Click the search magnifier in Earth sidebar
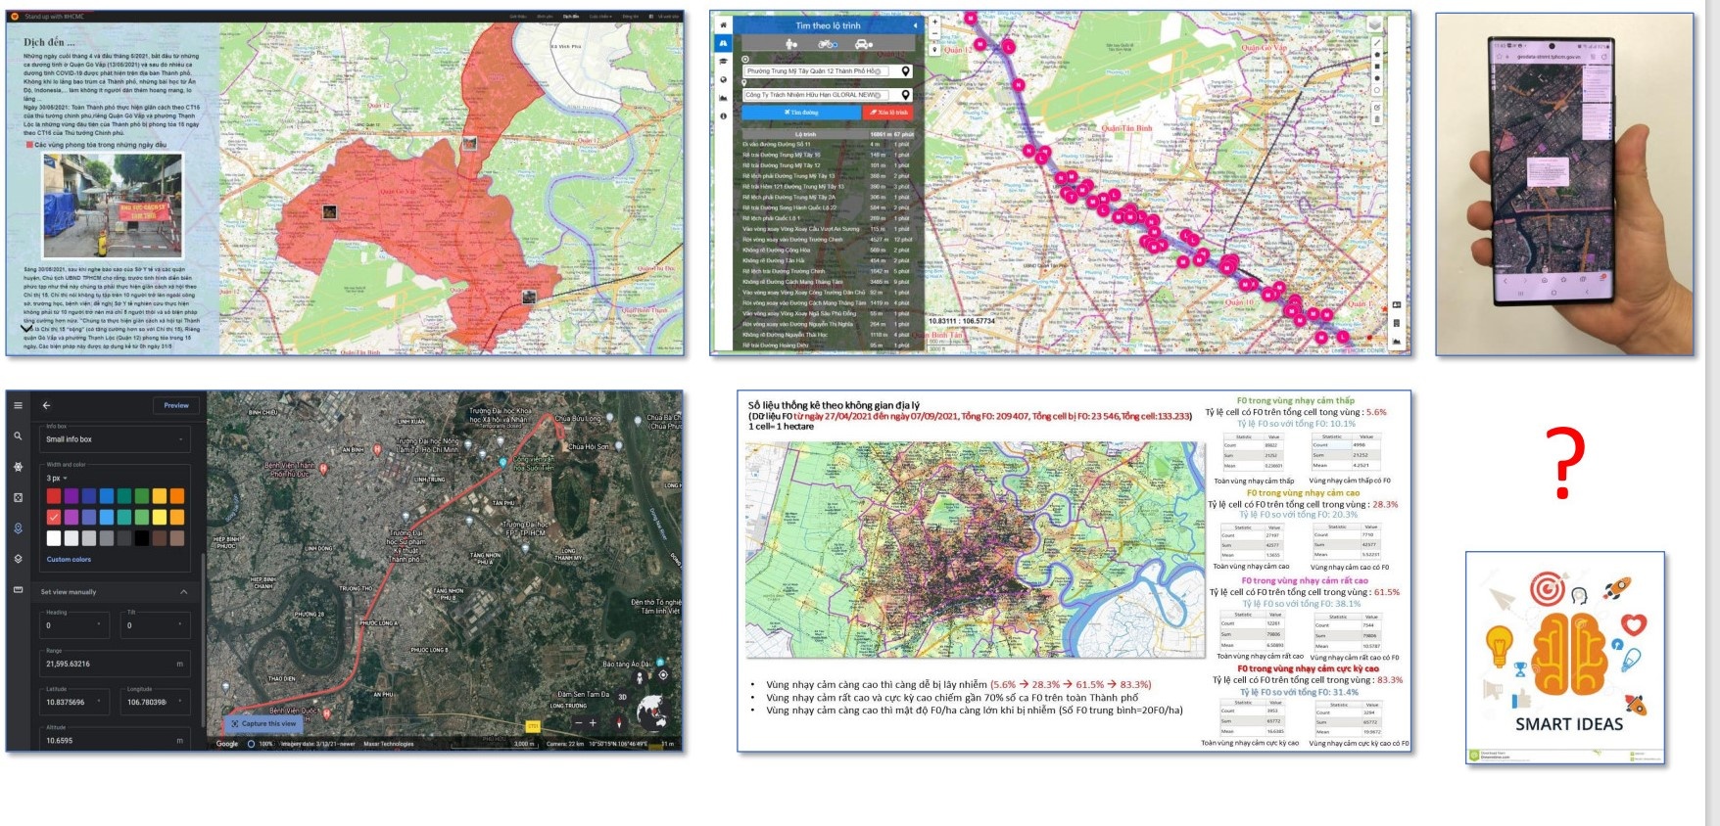Image resolution: width=1720 pixels, height=826 pixels. [18, 436]
